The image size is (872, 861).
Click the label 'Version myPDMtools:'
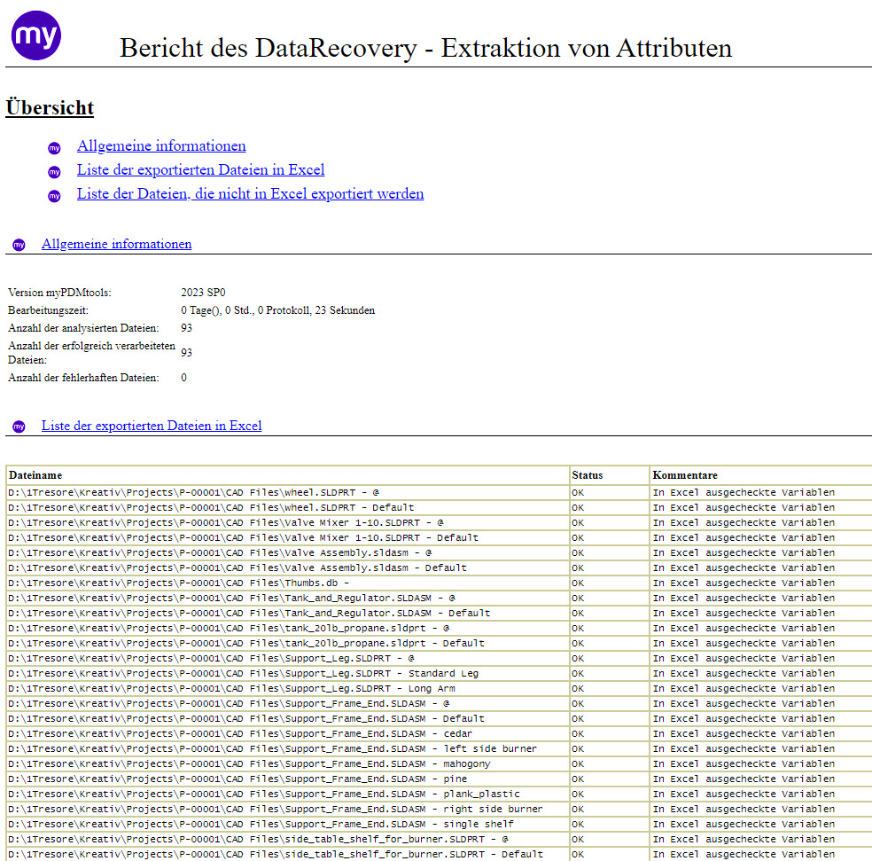click(59, 293)
